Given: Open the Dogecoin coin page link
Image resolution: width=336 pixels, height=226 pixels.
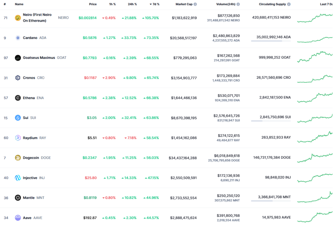Looking at the screenshot, I should (31, 158).
